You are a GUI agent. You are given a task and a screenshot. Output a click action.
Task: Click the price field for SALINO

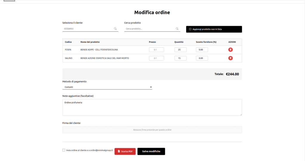coord(156,58)
